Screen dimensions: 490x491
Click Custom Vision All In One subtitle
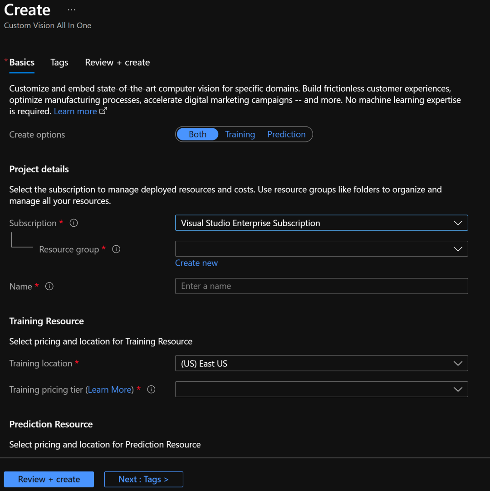pyautogui.click(x=48, y=26)
